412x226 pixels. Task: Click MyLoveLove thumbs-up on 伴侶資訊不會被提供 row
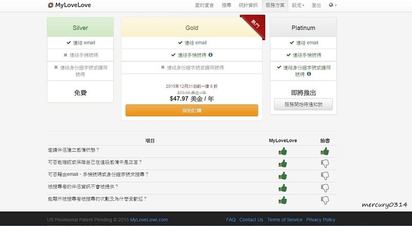(283, 188)
